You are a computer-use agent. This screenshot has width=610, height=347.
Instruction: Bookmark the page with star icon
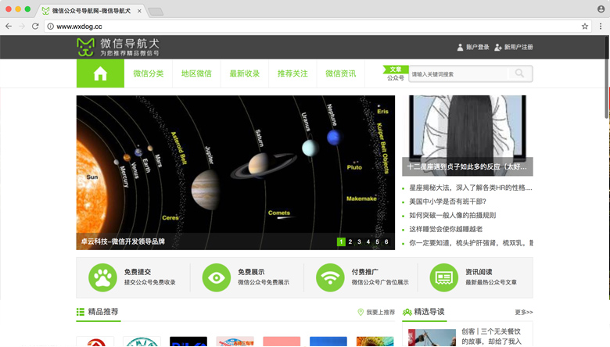585,27
